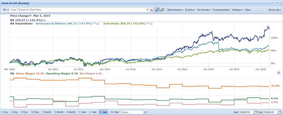The image size is (283, 115).
Task: Open the Shortcuts menu
Action: [x=274, y=10]
